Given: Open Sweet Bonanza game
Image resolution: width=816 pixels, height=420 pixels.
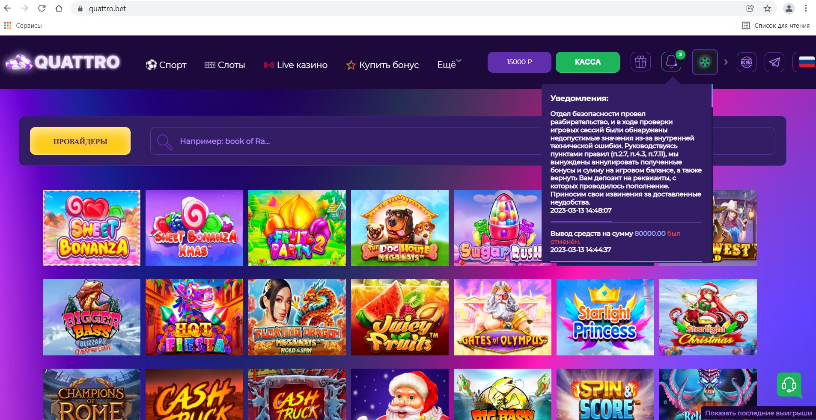Looking at the screenshot, I should [92, 228].
